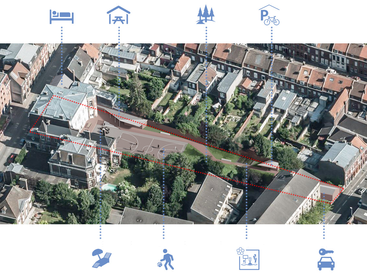The height and width of the screenshot is (278, 367).
Task: Click the covered picnic table shelter icon
Action: point(118,15)
